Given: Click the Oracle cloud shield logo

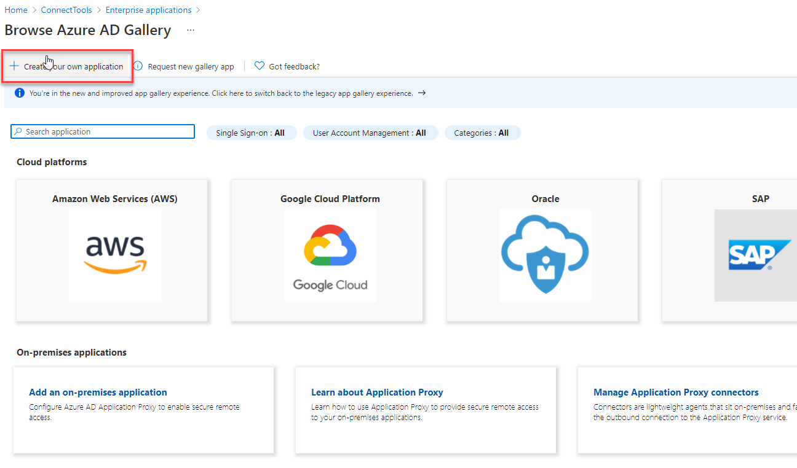Looking at the screenshot, I should point(545,255).
